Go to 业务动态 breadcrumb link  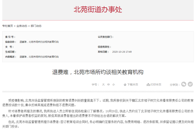22,26
